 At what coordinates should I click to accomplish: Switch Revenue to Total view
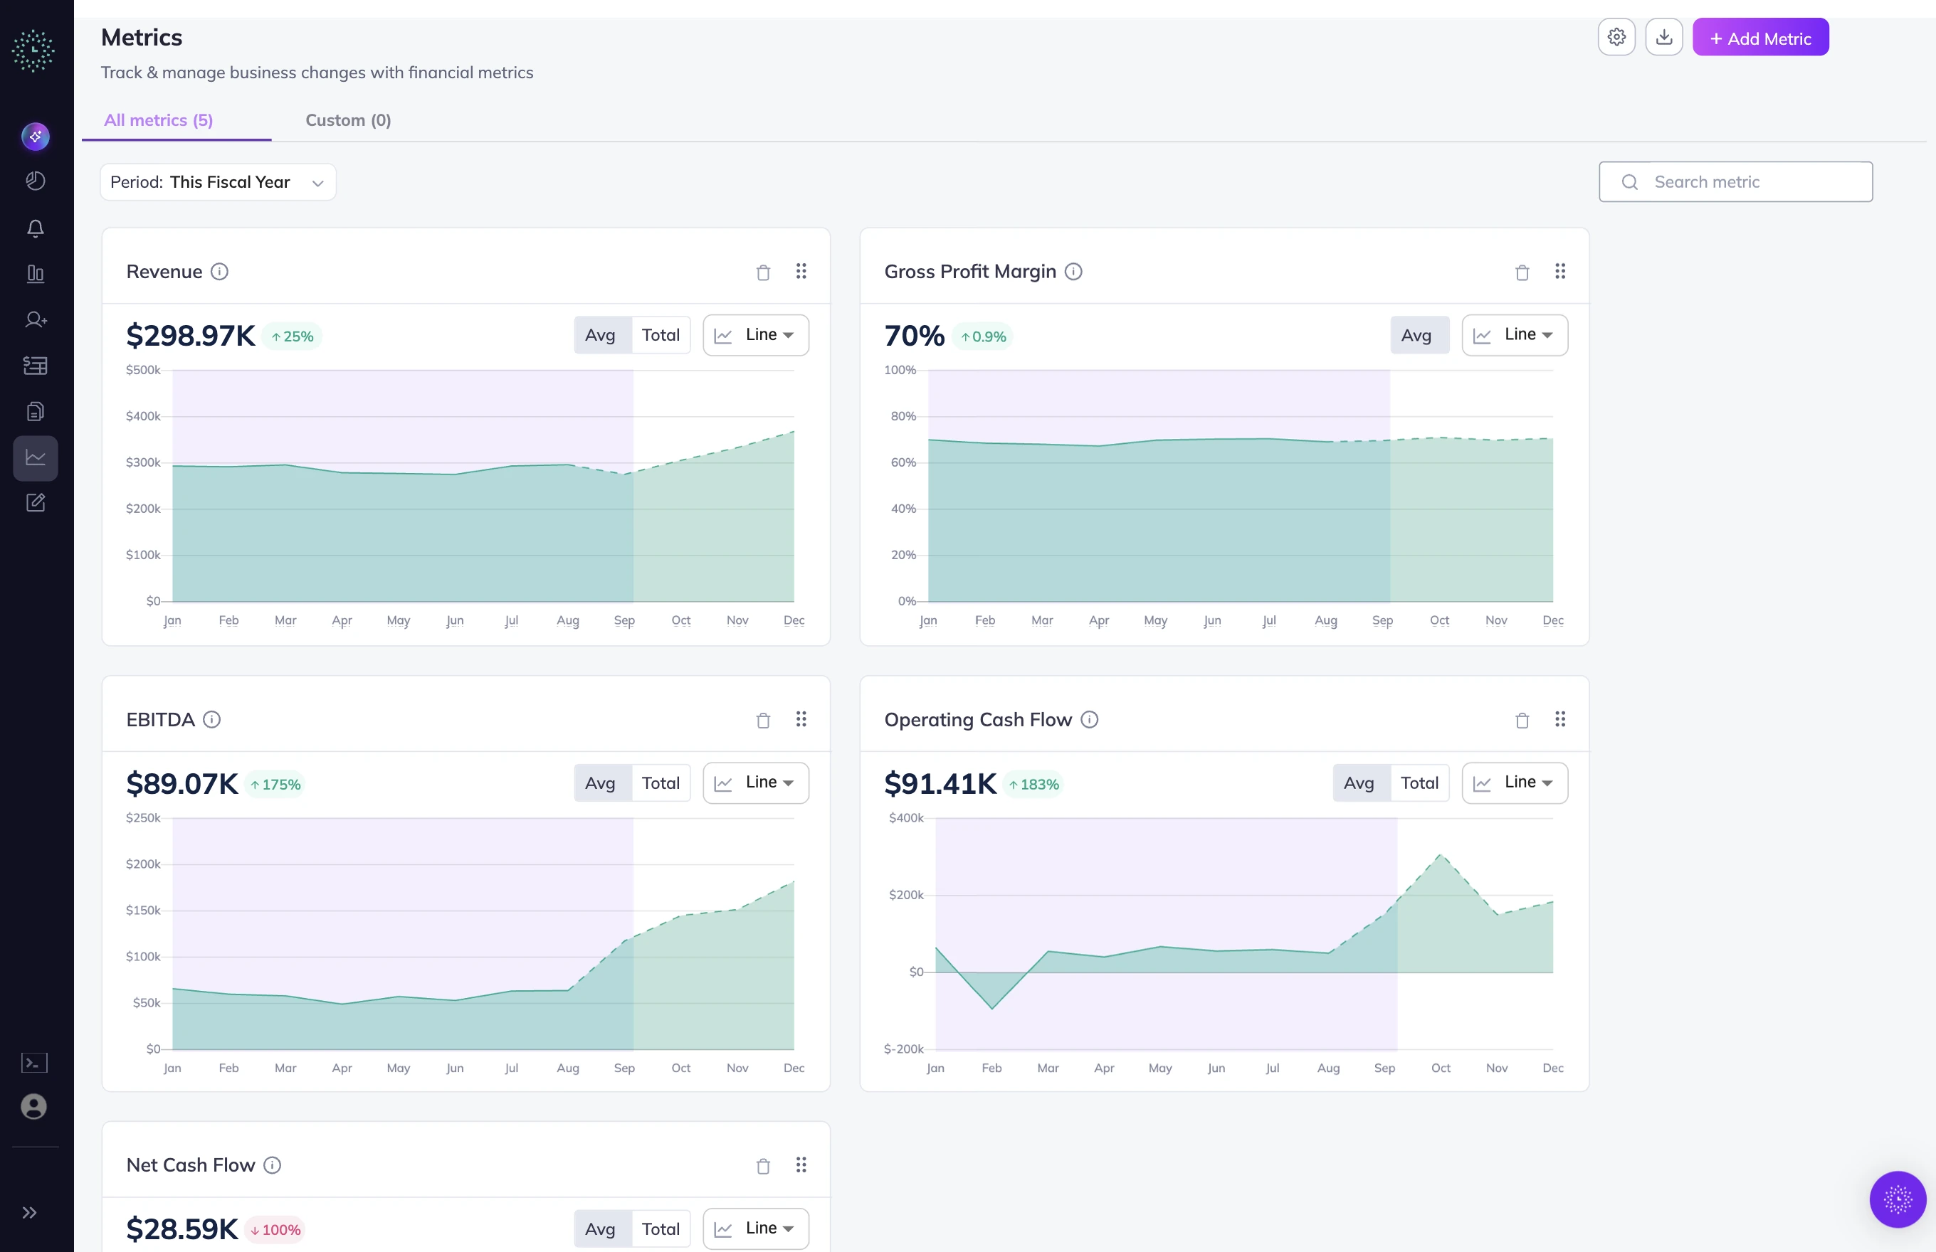(x=661, y=335)
